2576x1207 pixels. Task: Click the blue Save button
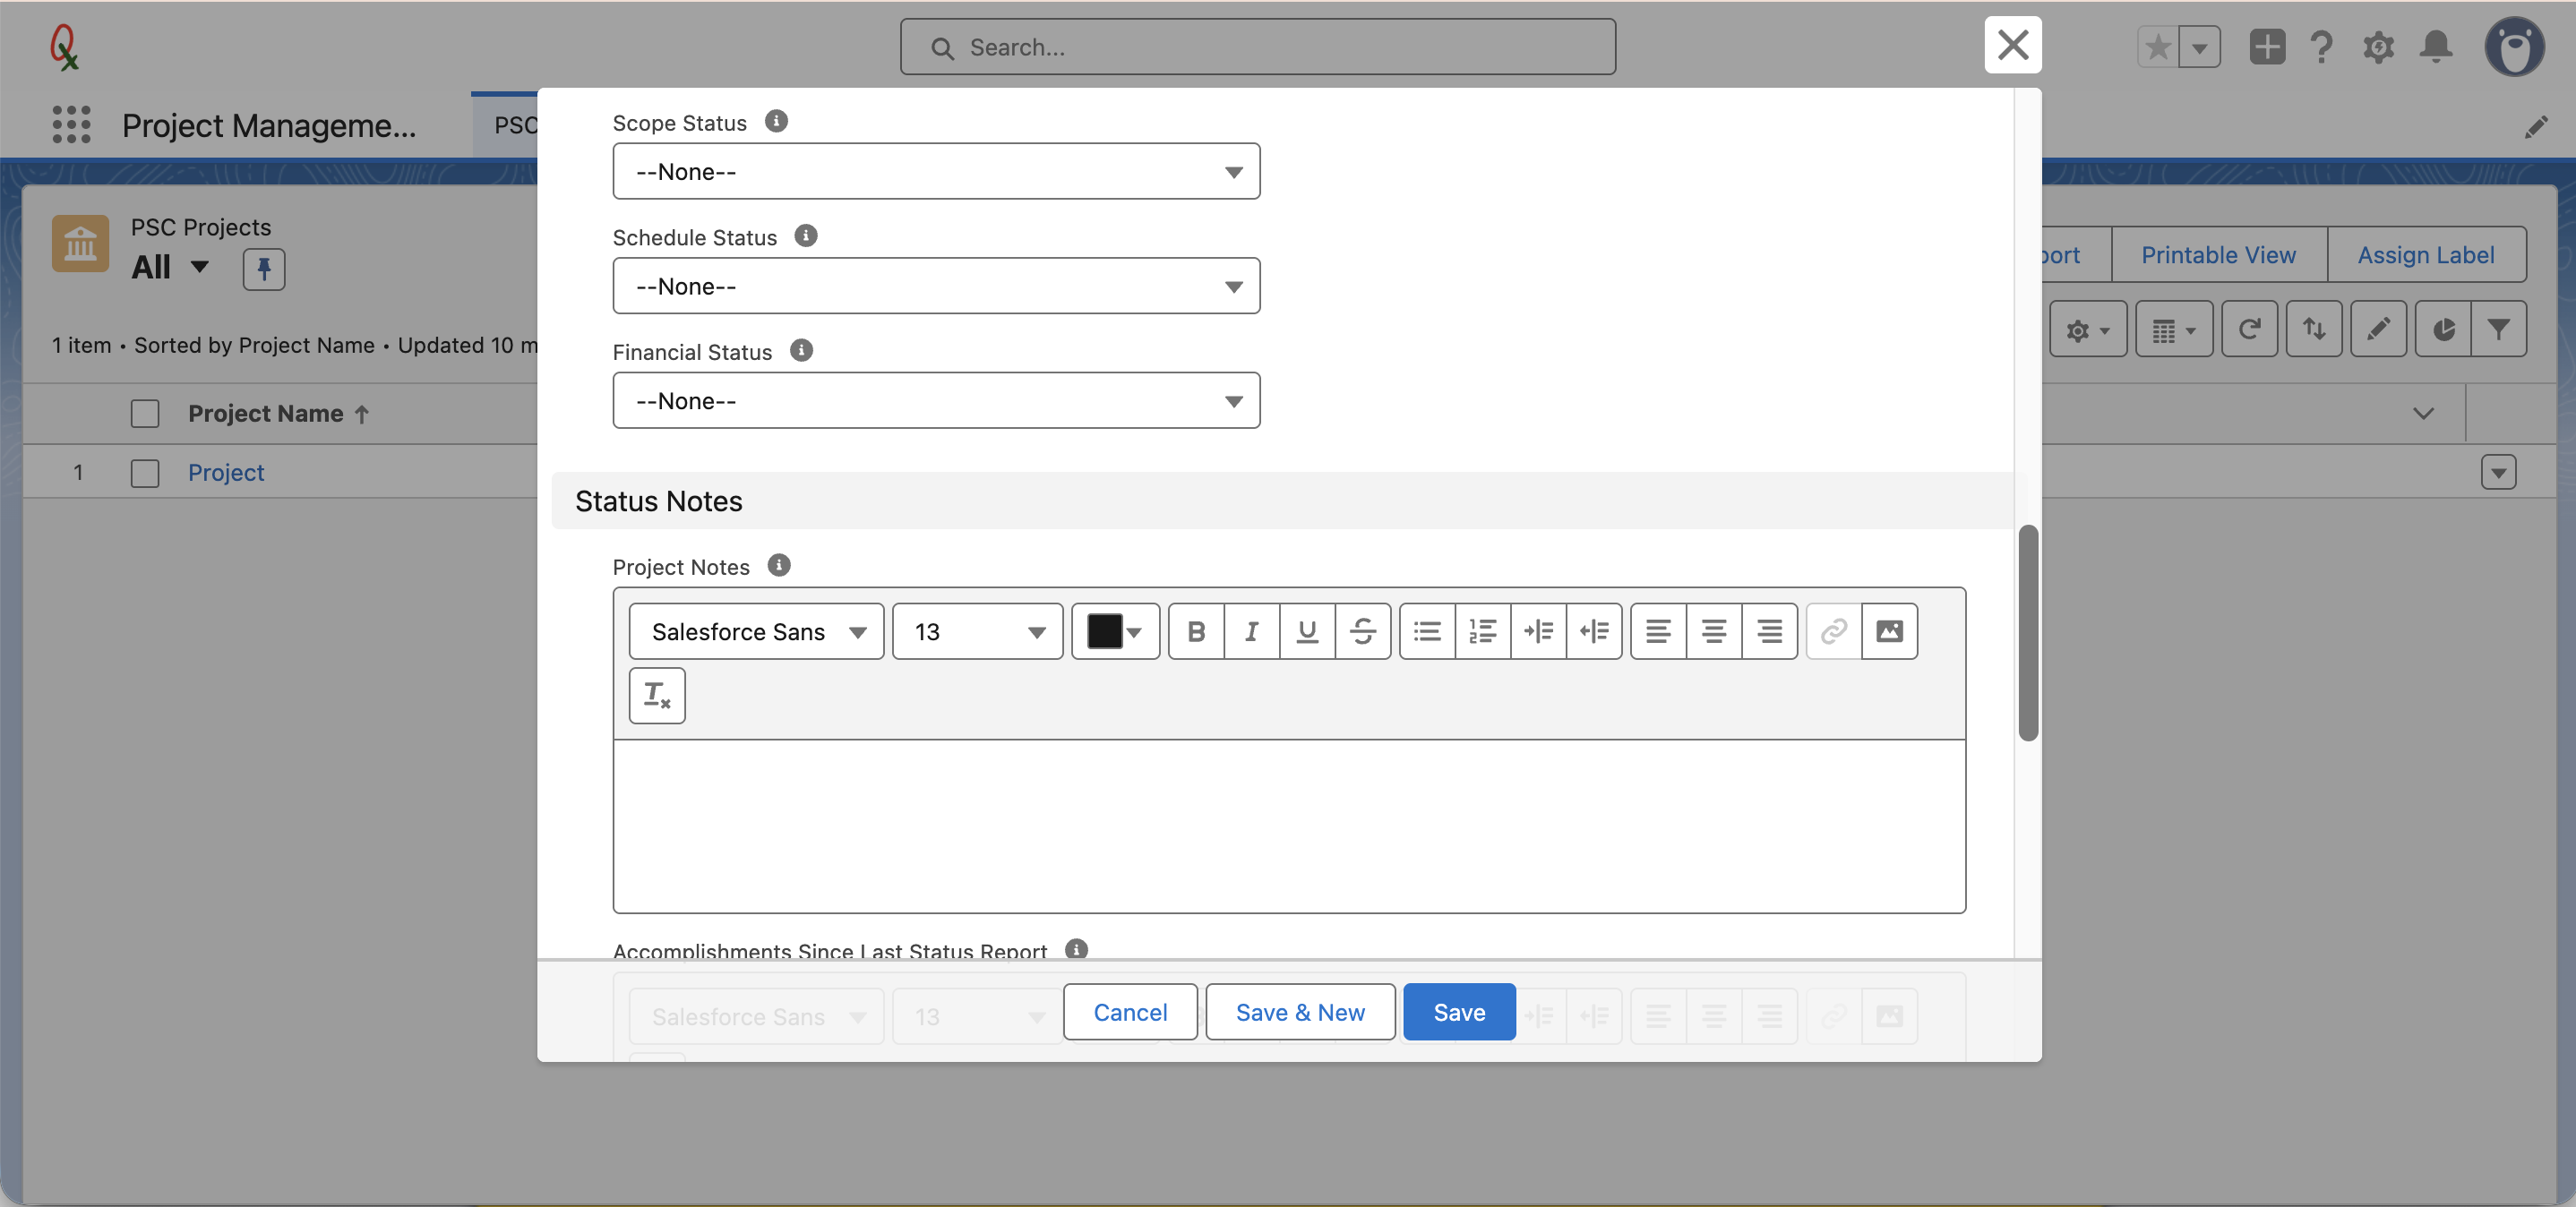pos(1459,1012)
